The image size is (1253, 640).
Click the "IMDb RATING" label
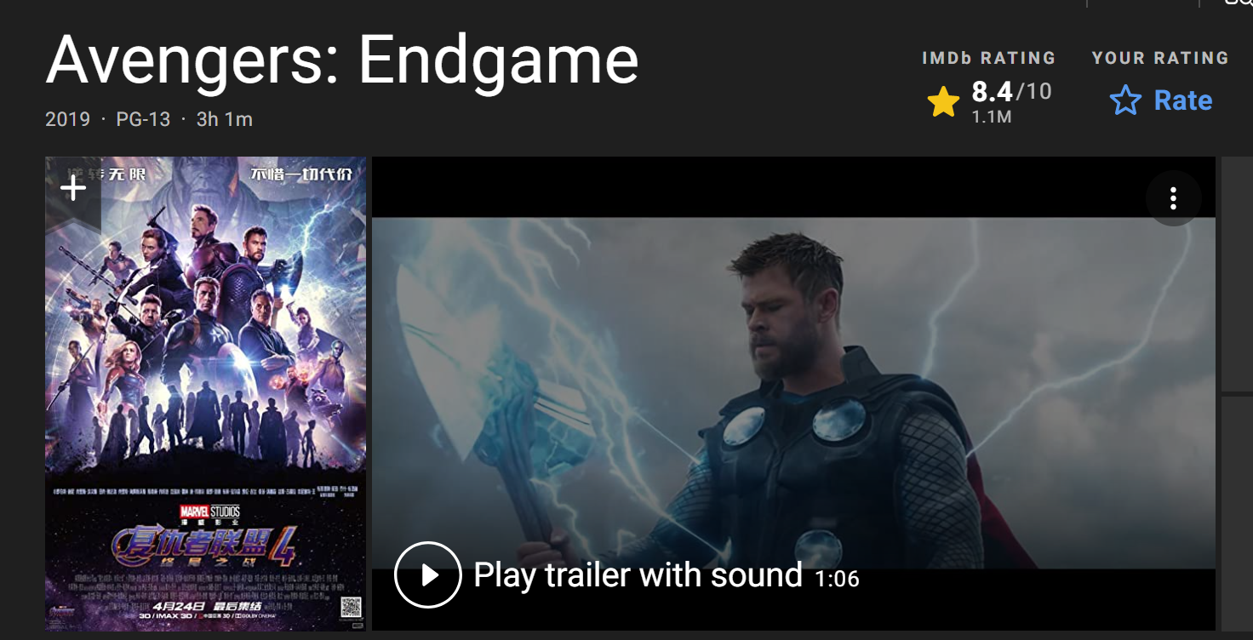pos(988,58)
